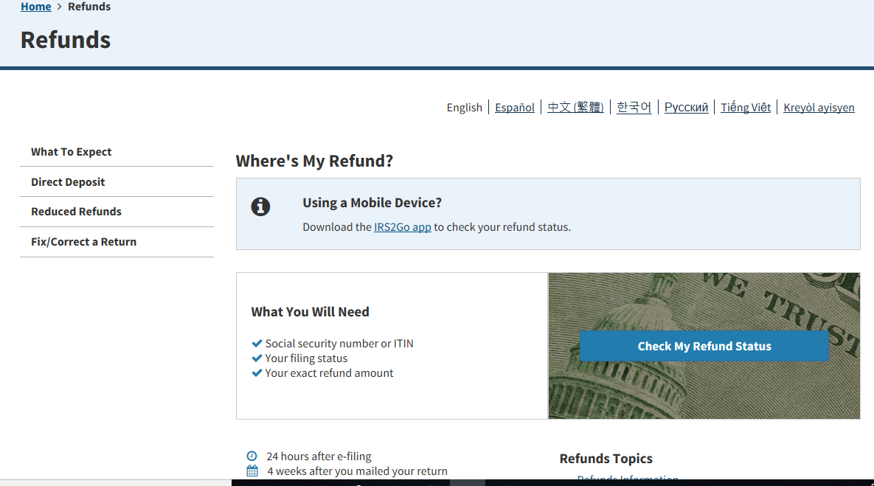
Task: Click the checkmark next to Your exact refund amount
Action: (x=257, y=373)
